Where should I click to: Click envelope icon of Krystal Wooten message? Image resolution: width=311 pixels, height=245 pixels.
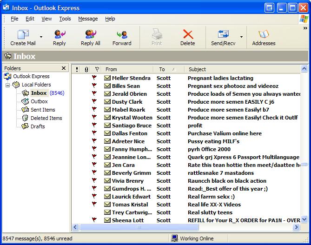pyautogui.click(x=107, y=118)
